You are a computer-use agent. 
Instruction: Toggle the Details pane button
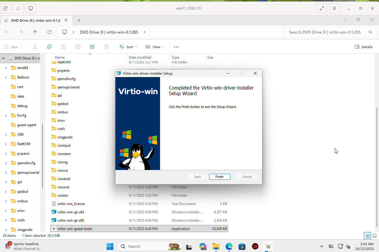point(364,47)
